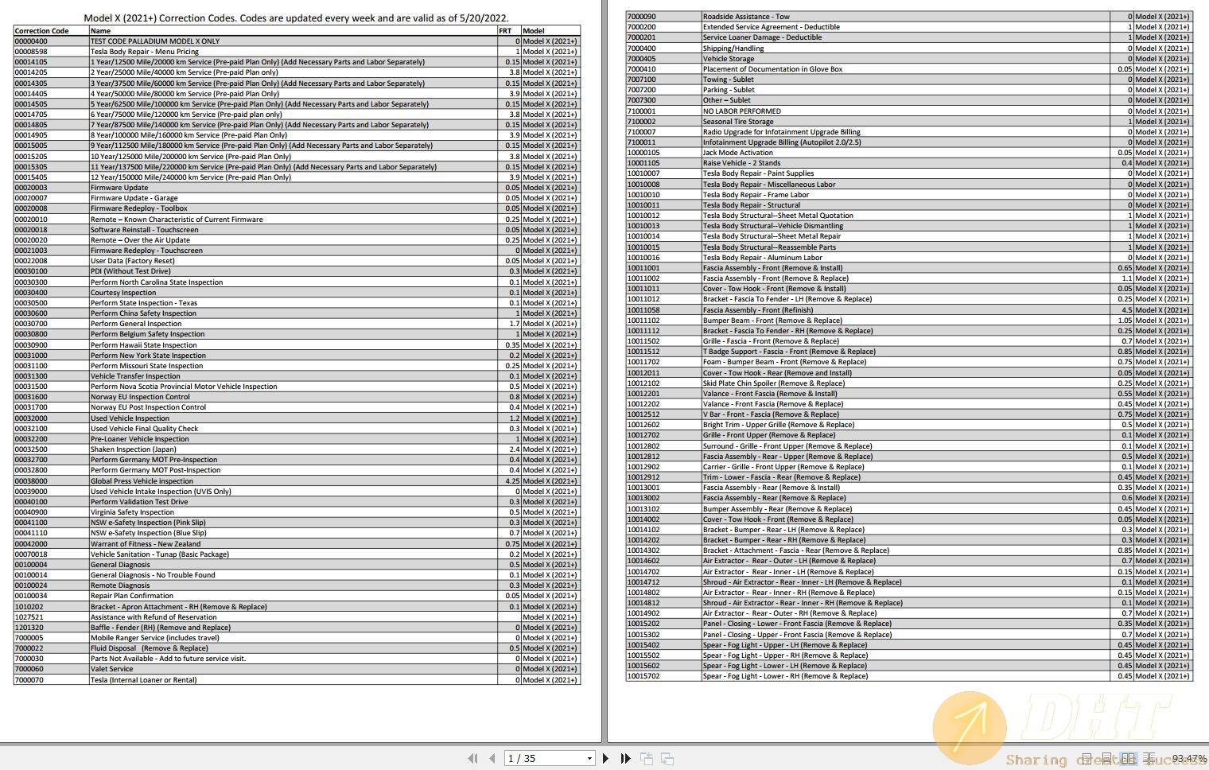Select 'Spear - Fog Light - Lower - RH' row

[909, 675]
